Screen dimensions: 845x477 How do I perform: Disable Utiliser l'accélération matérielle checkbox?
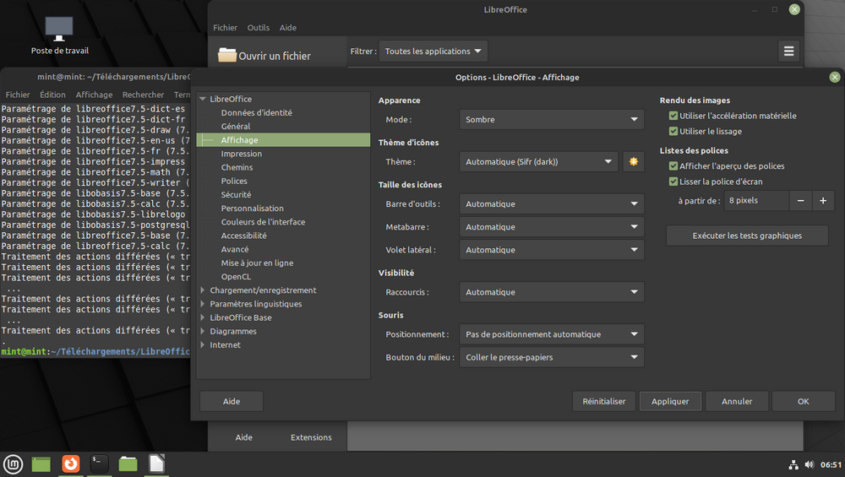673,116
